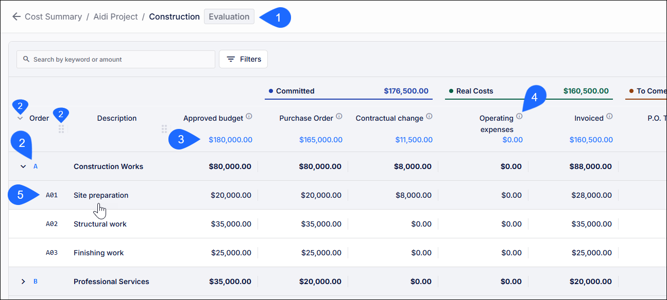Click the drag handle right of Order column
The height and width of the screenshot is (300, 667).
(61, 129)
